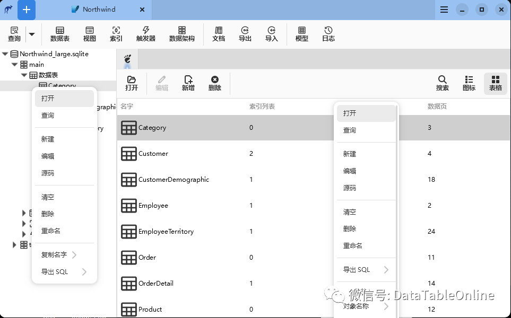
Task: Click the 导出 export toolbar icon
Action: (245, 34)
